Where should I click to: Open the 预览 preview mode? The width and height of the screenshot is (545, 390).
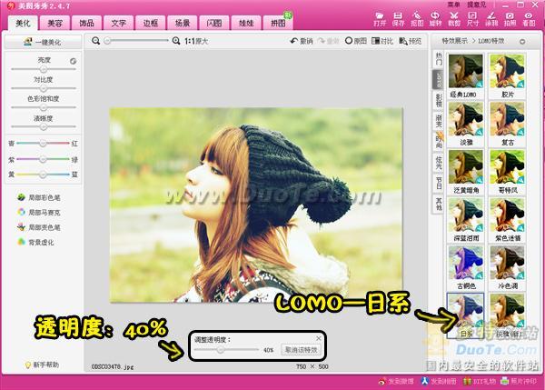coord(411,41)
